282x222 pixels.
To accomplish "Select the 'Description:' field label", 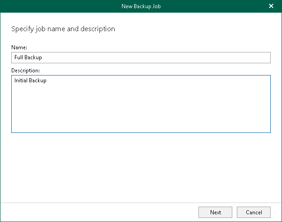I will tap(25, 71).
